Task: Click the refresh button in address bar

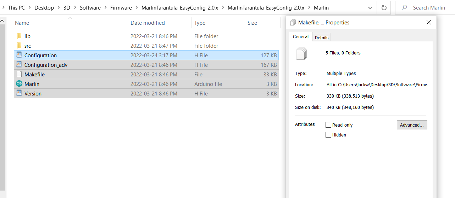Action: (x=384, y=7)
